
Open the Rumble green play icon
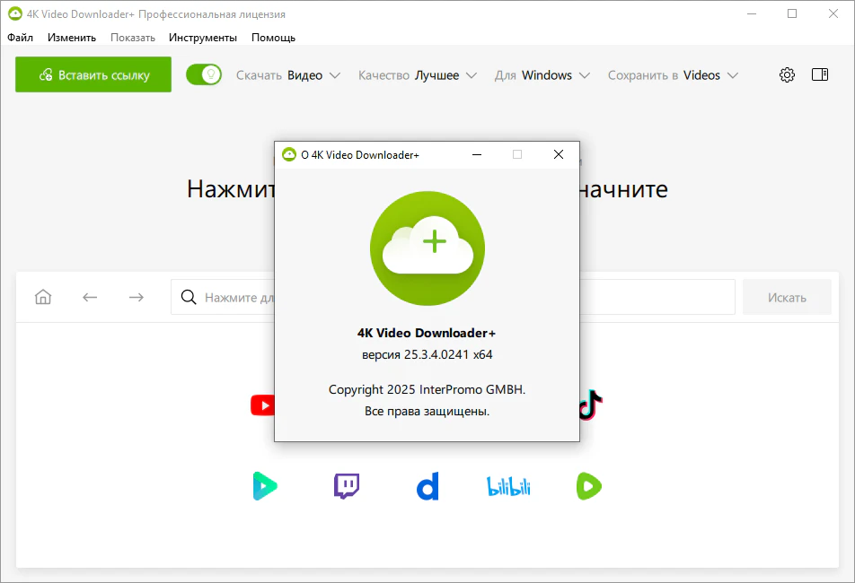[589, 486]
